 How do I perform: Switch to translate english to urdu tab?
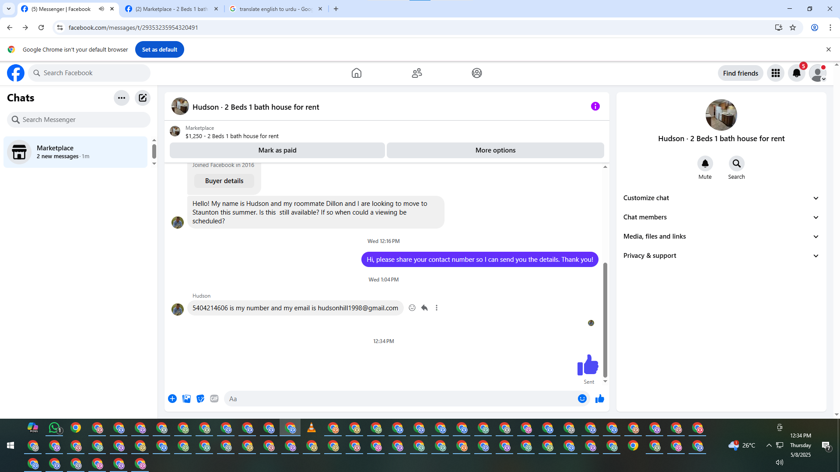(276, 9)
